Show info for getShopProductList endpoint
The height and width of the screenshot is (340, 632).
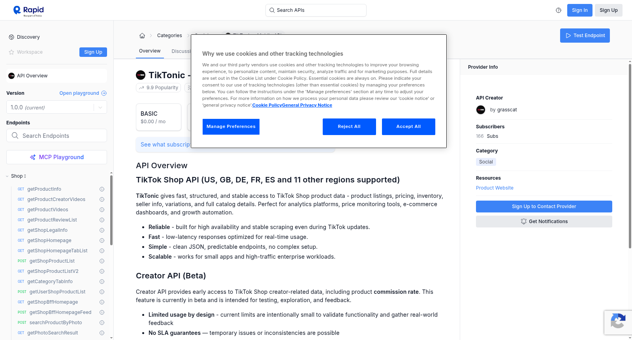point(102,261)
